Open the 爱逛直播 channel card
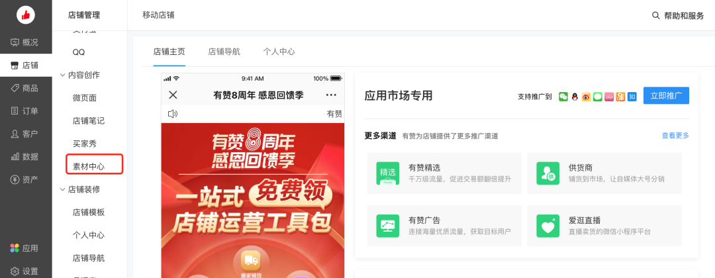The width and height of the screenshot is (715, 278). tap(604, 226)
